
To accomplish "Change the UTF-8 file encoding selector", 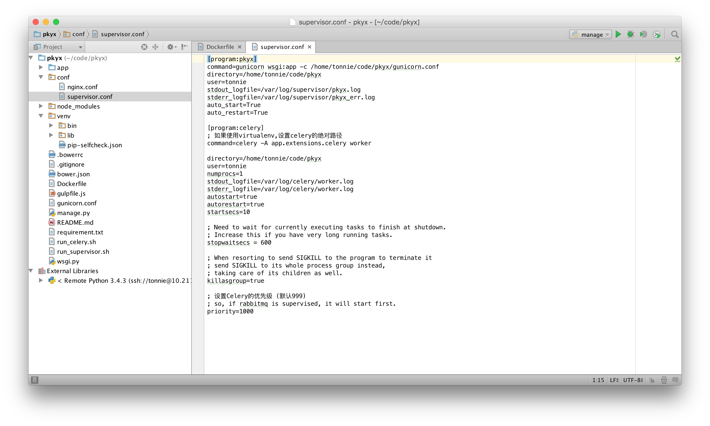I will 633,380.
